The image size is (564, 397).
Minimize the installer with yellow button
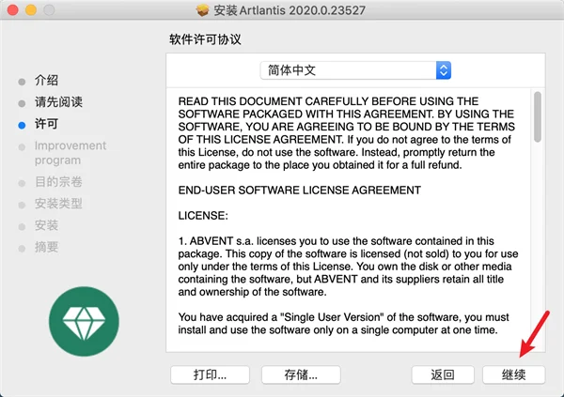point(31,10)
